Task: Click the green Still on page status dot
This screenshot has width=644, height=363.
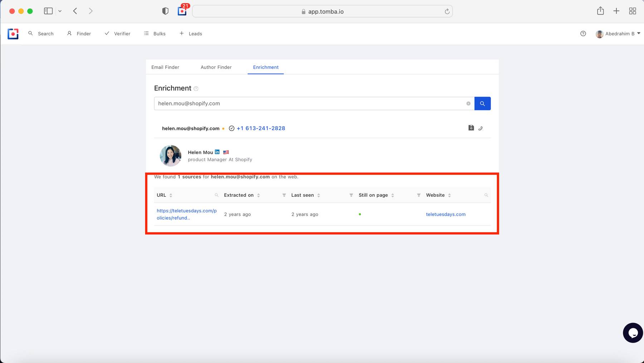Action: 360,214
